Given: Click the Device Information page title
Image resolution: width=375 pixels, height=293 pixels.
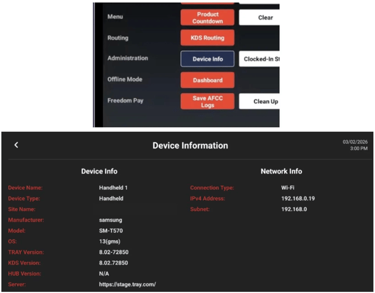Looking at the screenshot, I should tap(190, 146).
